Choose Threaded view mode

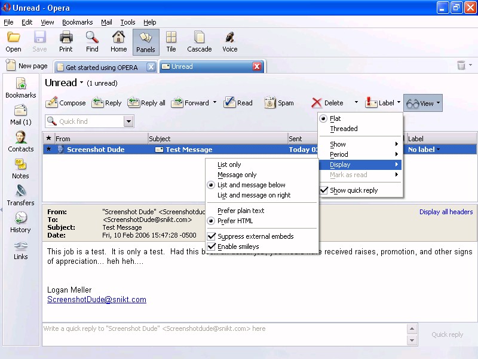(344, 129)
